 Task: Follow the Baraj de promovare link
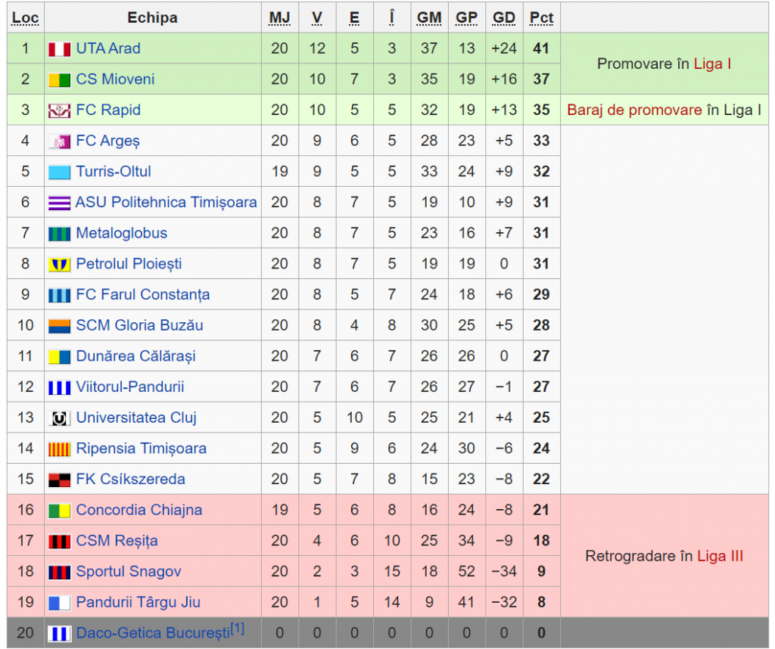[x=634, y=110]
